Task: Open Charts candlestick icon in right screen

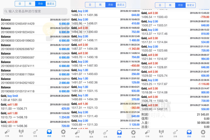Action: (x=161, y=133)
